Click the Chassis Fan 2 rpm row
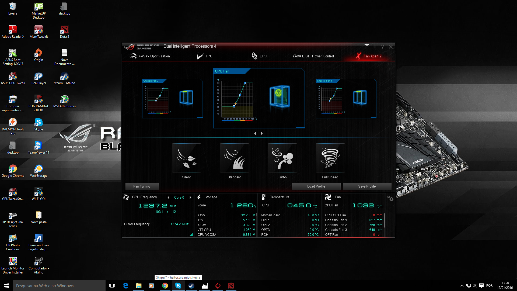The image size is (517, 291). [x=354, y=225]
